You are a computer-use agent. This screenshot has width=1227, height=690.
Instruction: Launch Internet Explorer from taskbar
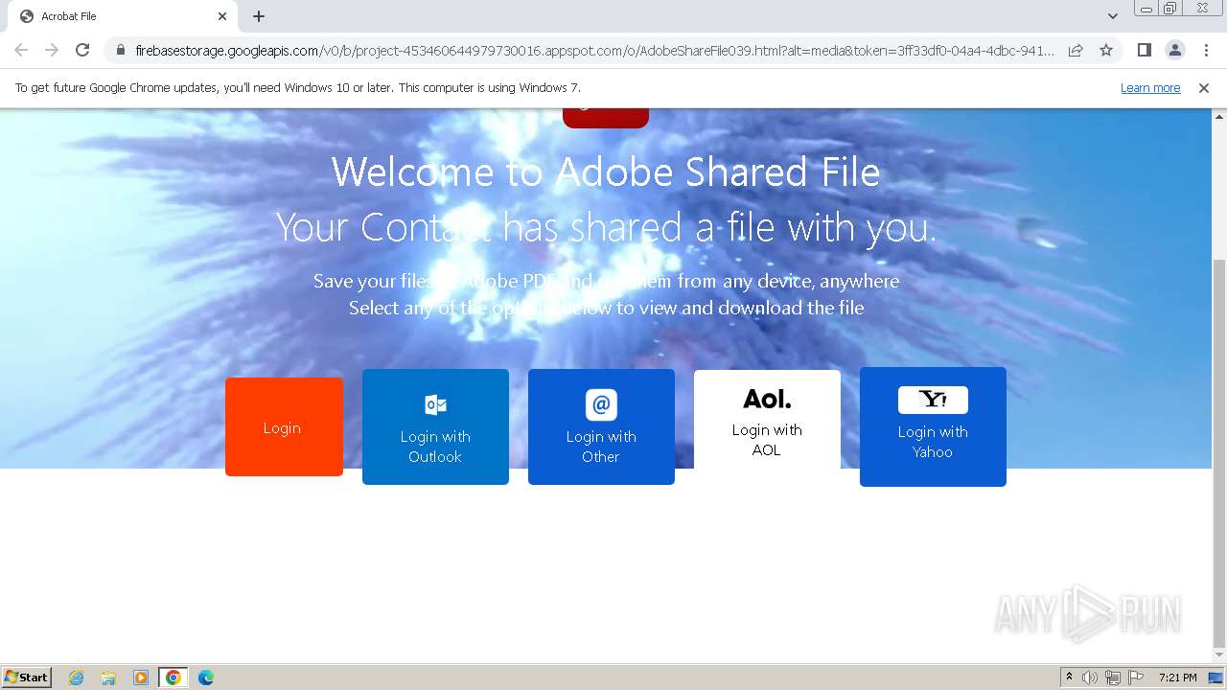[77, 678]
